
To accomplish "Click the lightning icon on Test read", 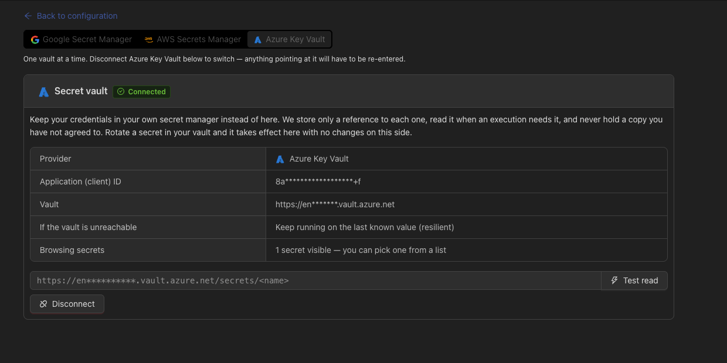I will click(x=614, y=280).
